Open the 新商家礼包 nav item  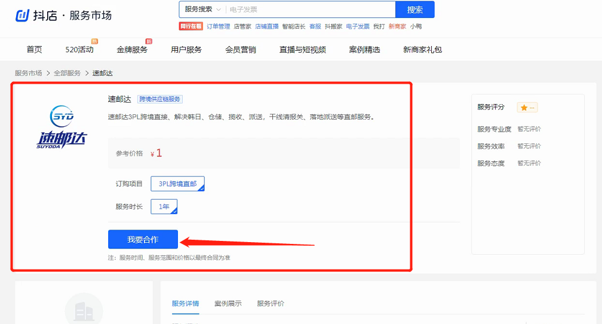pos(422,50)
